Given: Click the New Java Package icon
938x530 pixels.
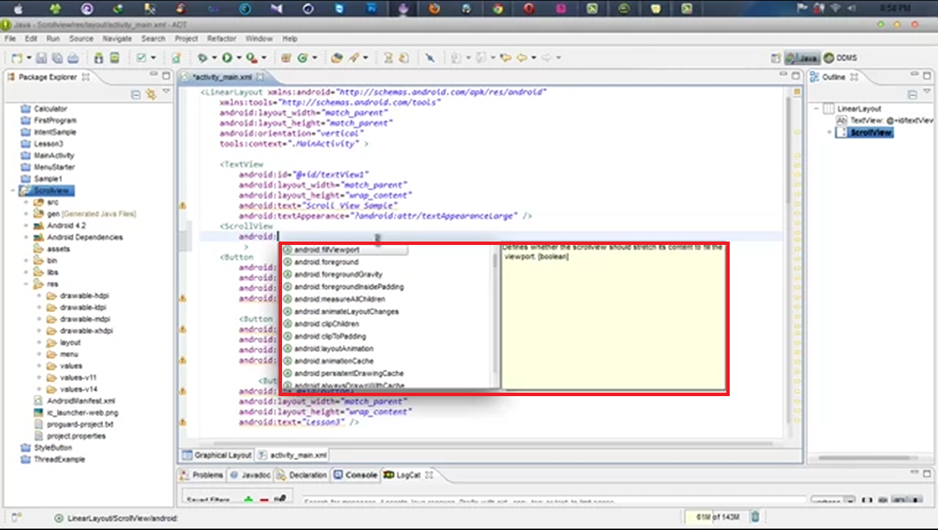Looking at the screenshot, I should (x=286, y=58).
